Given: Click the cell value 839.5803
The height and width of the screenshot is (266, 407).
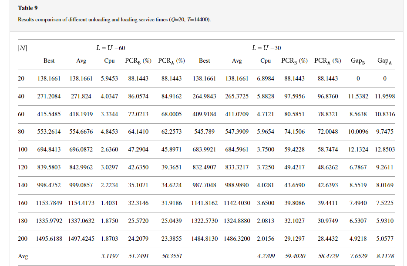Looking at the screenshot, I should click(49, 167).
